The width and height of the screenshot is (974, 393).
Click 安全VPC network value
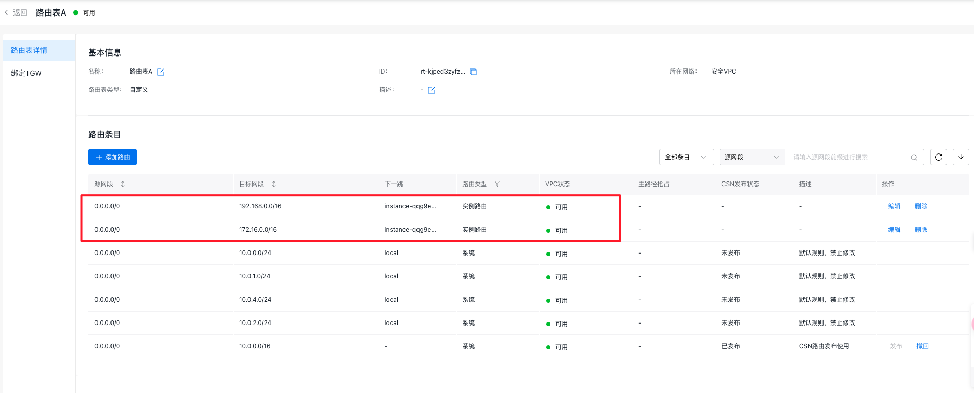[723, 72]
